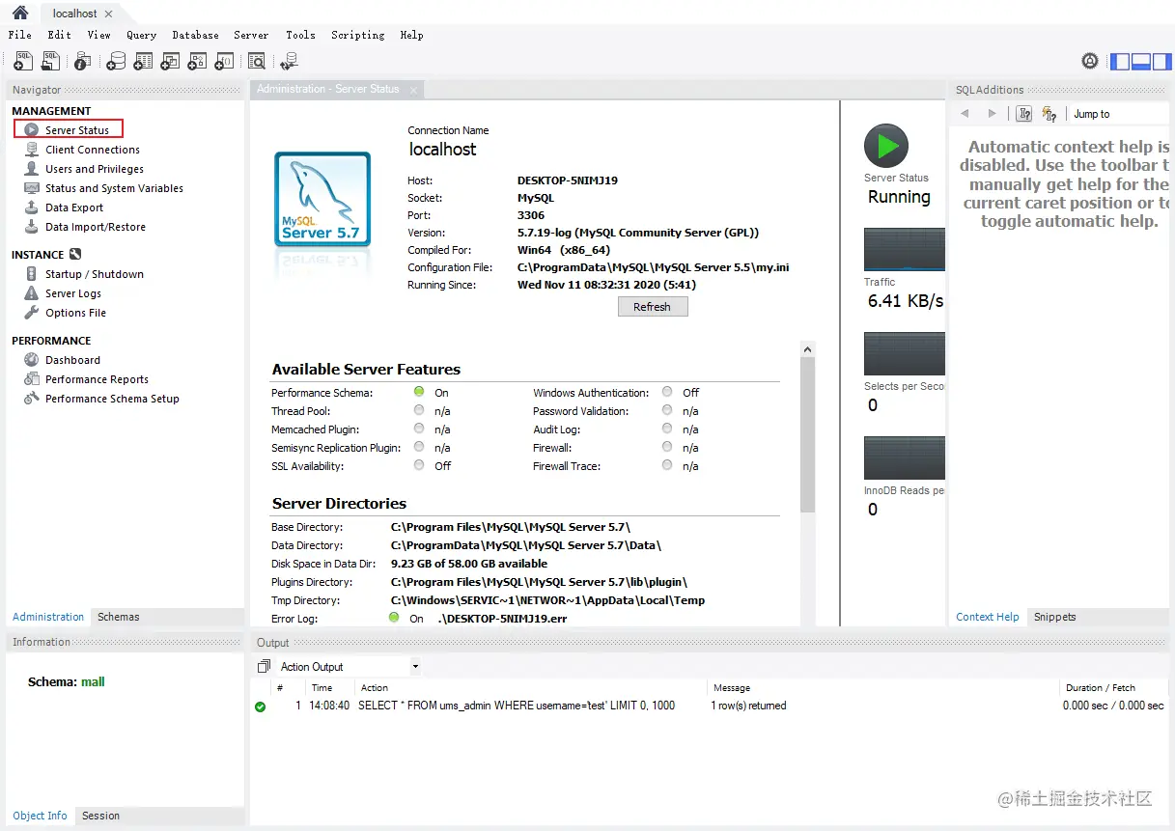This screenshot has width=1175, height=831.
Task: Switch to the Administration tab in Navigator
Action: 48,617
